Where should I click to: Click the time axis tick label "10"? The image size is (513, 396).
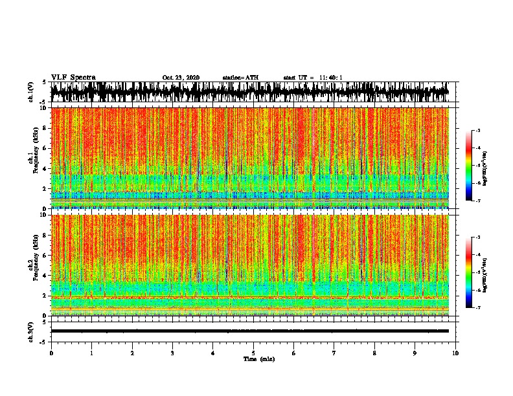[455, 353]
